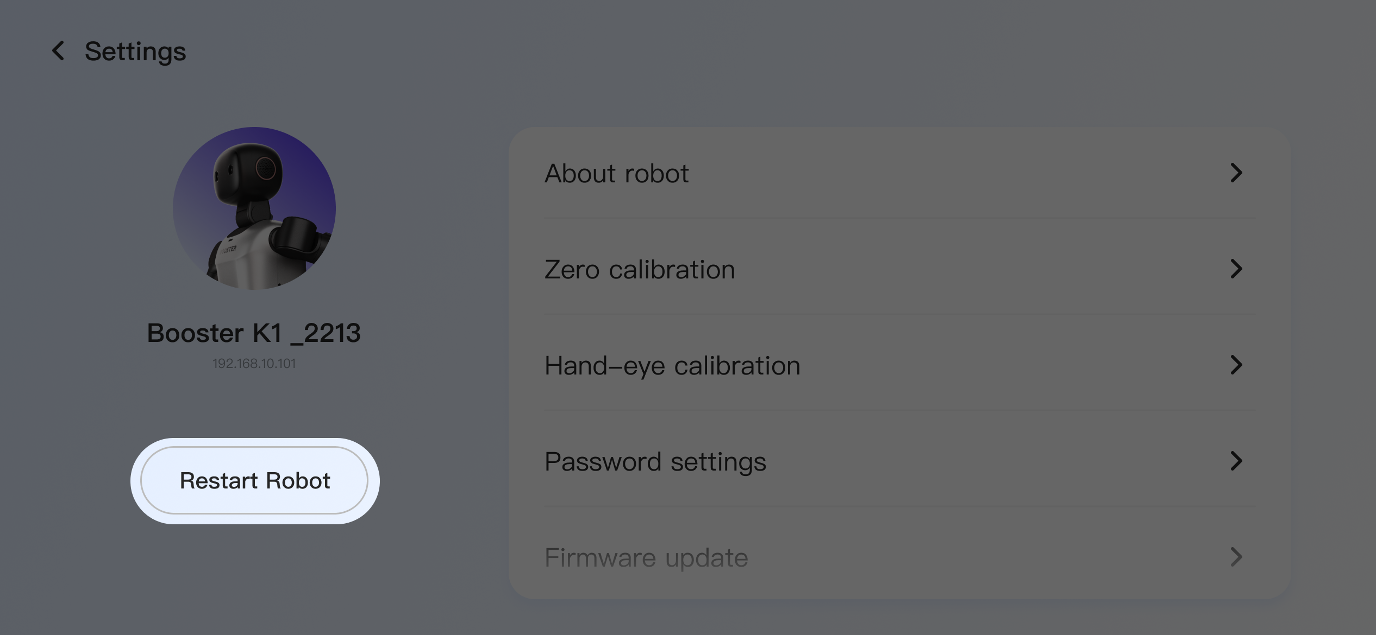Tap the Restart Robot button

click(254, 480)
